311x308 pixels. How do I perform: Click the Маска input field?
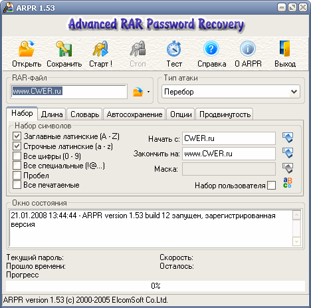[x=229, y=169]
